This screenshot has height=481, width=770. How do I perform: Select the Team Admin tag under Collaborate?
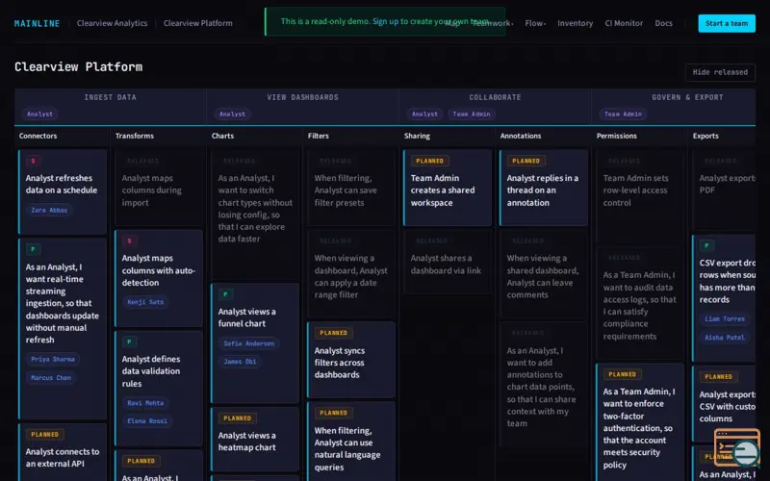coord(472,114)
